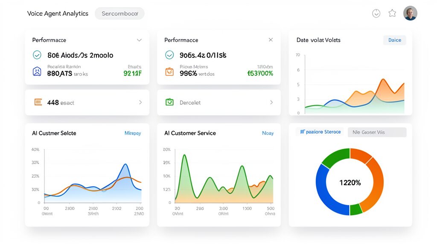Click the 880ATS metric value
The height and width of the screenshot is (245, 437).
tap(60, 74)
